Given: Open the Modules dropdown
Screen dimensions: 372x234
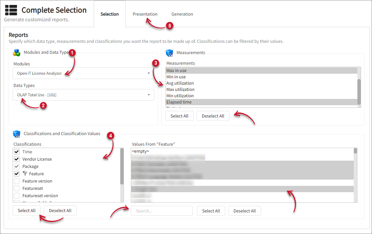Looking at the screenshot, I should 83,73.
